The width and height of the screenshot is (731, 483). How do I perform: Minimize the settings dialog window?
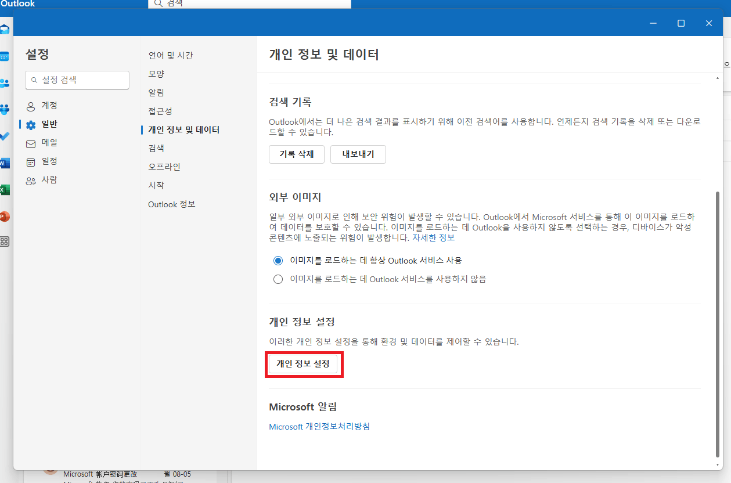point(653,23)
